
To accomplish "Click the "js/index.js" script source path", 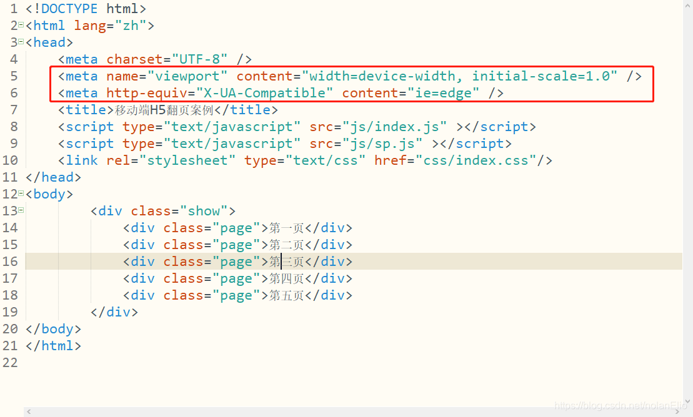I will coord(394,127).
